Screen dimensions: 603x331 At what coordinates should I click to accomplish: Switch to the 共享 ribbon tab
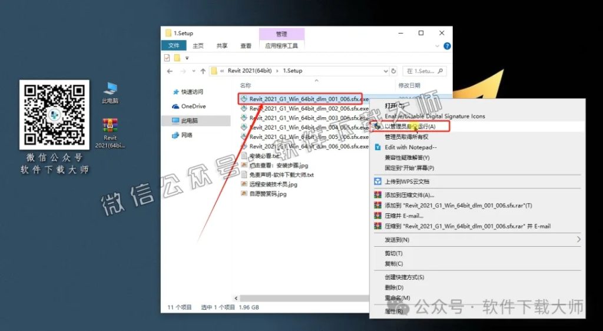[222, 46]
